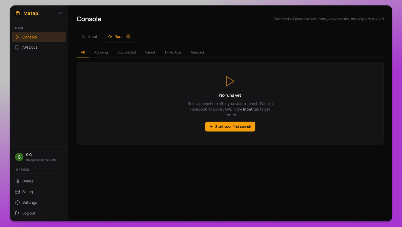The width and height of the screenshot is (402, 227).
Task: Filter runs by Running status
Action: tap(101, 52)
